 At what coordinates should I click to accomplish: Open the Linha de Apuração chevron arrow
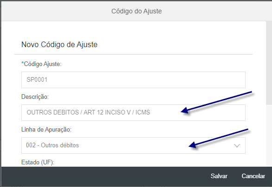pyautogui.click(x=237, y=145)
